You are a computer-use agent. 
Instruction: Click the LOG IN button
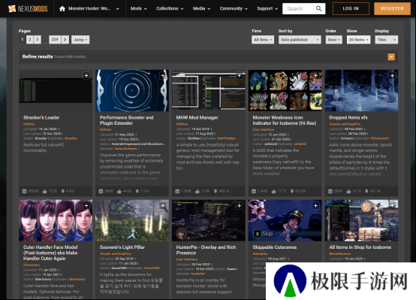(x=351, y=8)
